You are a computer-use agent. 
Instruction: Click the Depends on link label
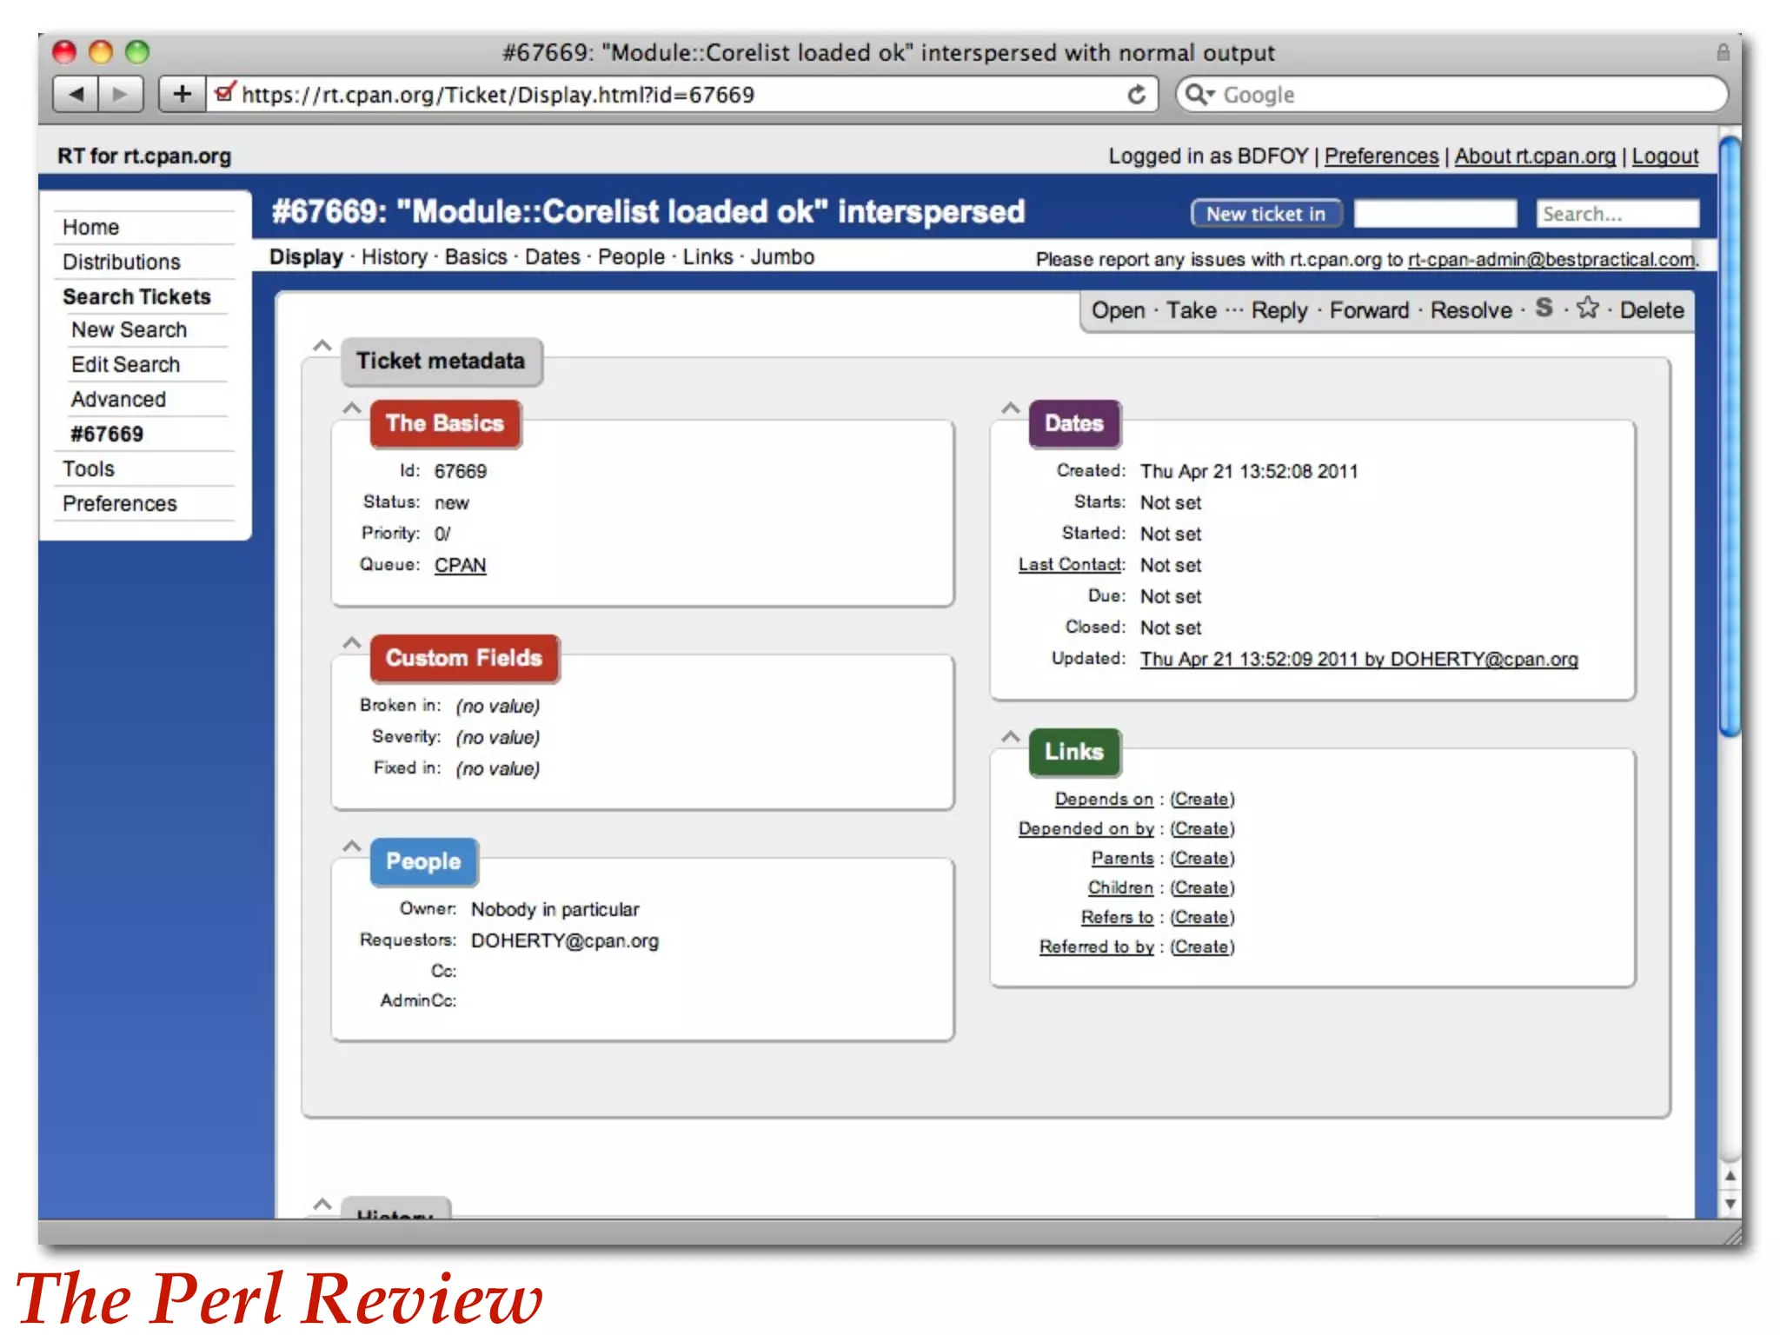[x=1104, y=800]
